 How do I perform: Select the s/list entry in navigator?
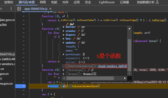tap(3, 25)
